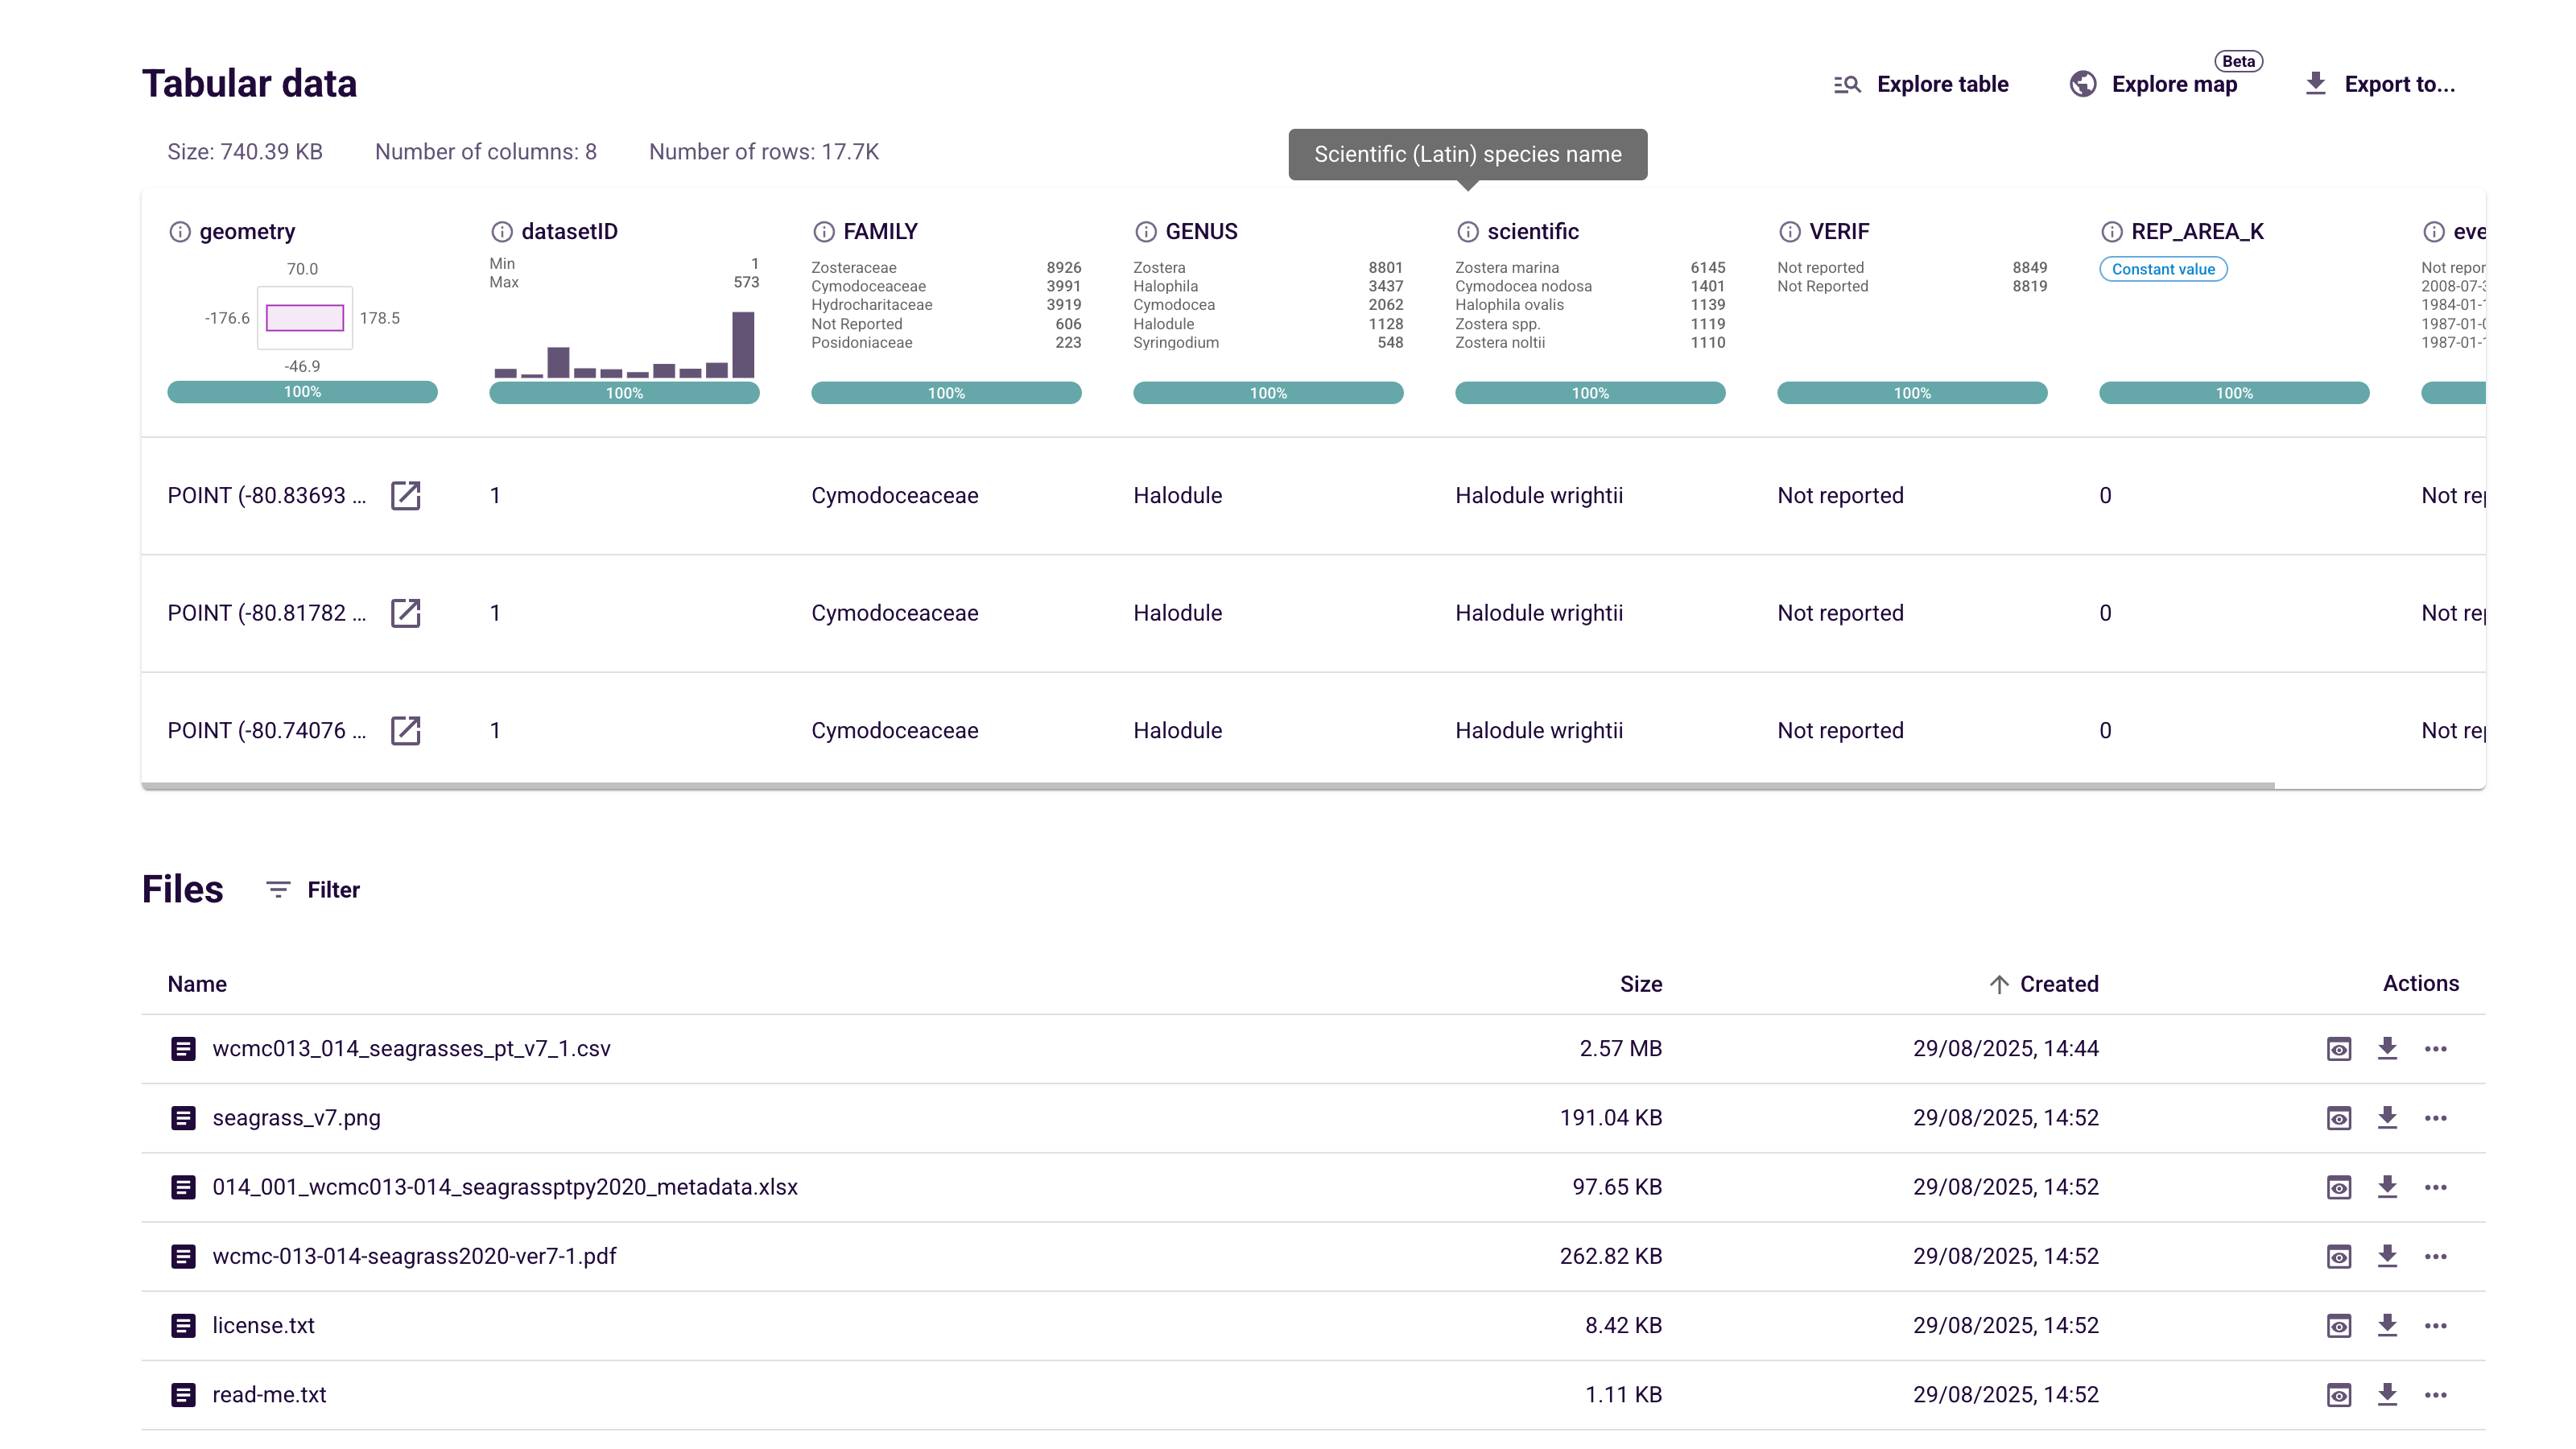Open more actions menu for the metadata xlsx file
This screenshot has width=2576, height=1449.
point(2436,1187)
